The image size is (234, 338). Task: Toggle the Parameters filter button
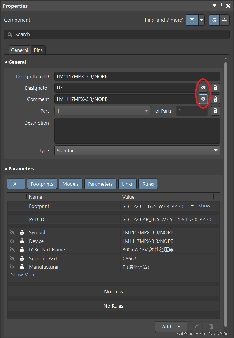(x=100, y=184)
